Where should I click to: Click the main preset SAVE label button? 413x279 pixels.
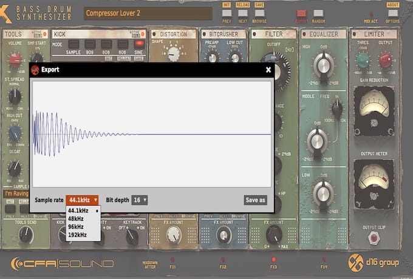[x=259, y=5]
